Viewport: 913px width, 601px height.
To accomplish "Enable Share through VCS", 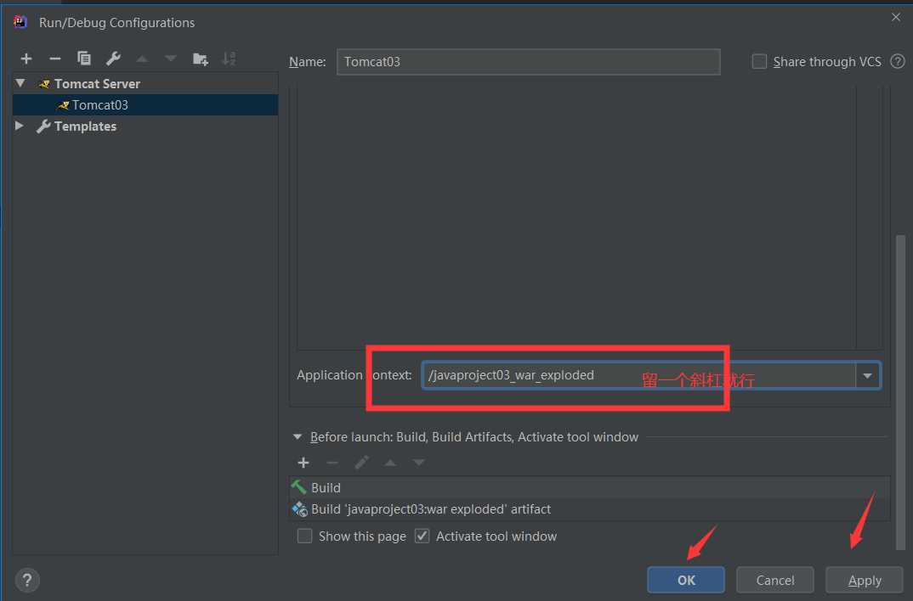I will pyautogui.click(x=759, y=62).
